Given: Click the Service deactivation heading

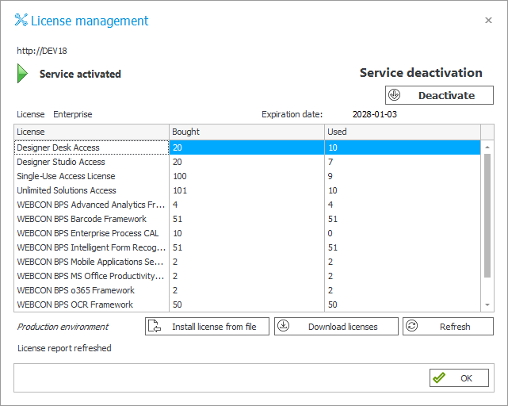Looking at the screenshot, I should point(421,73).
